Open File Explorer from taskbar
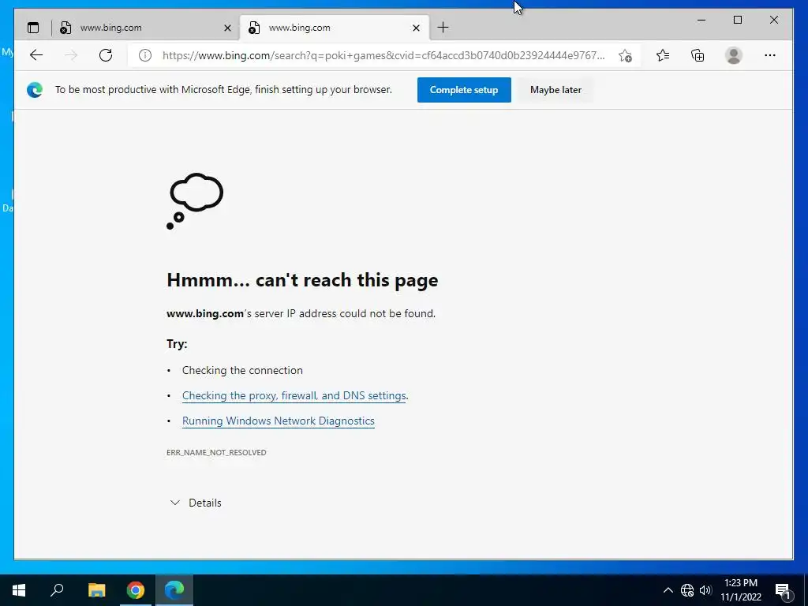 click(x=96, y=590)
